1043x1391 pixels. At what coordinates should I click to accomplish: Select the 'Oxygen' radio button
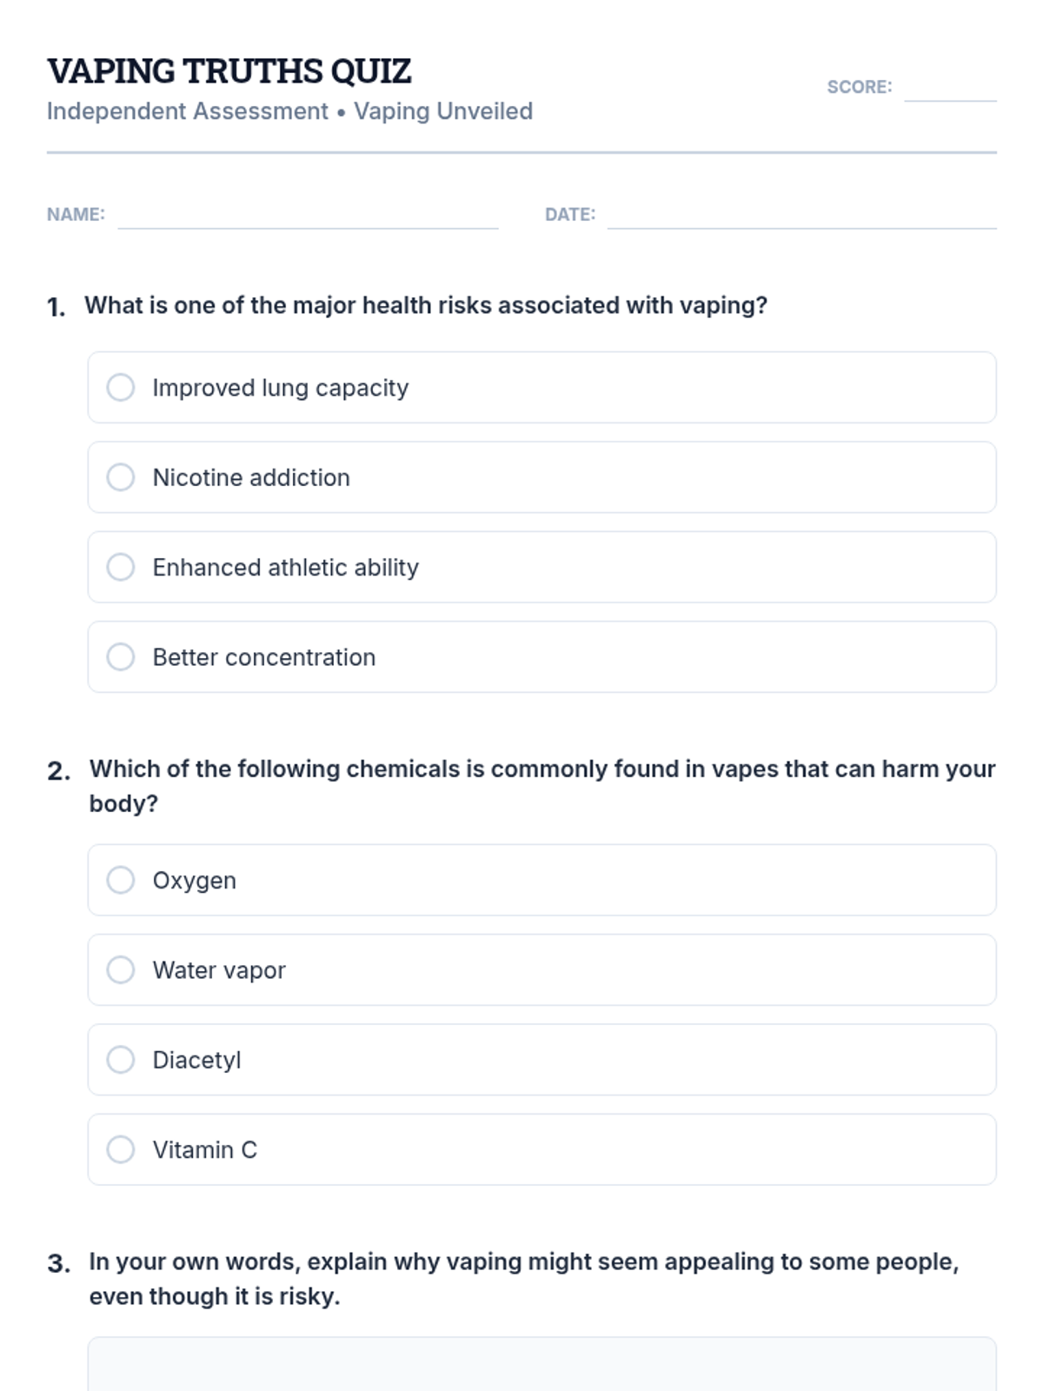click(121, 880)
